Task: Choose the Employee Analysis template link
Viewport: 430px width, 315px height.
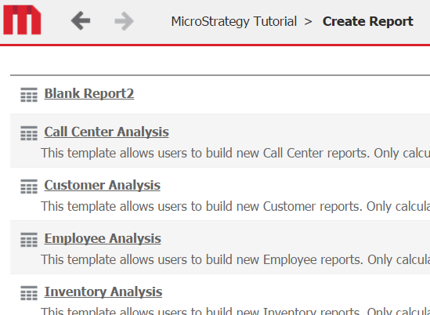Action: 103,238
